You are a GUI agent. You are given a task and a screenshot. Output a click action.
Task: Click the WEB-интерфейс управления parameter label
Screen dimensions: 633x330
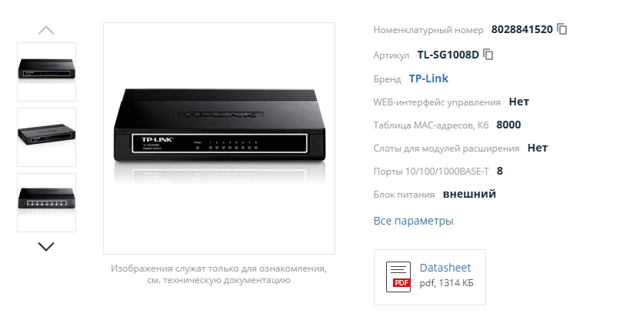pyautogui.click(x=437, y=102)
